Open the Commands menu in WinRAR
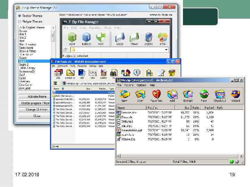This screenshot has width=250, height=187. tap(62, 66)
